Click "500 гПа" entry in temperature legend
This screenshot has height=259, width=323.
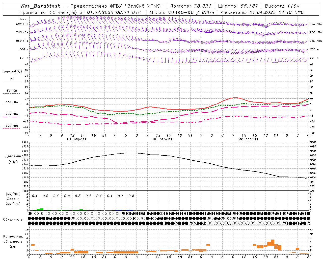(x=12, y=126)
